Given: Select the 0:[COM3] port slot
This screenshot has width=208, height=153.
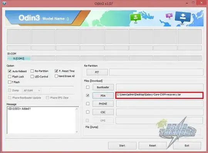Looking at the screenshot, I should (19, 59).
